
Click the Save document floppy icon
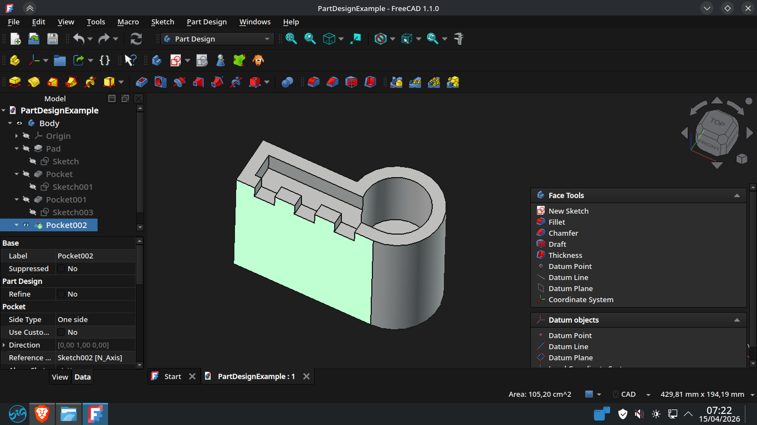53,39
